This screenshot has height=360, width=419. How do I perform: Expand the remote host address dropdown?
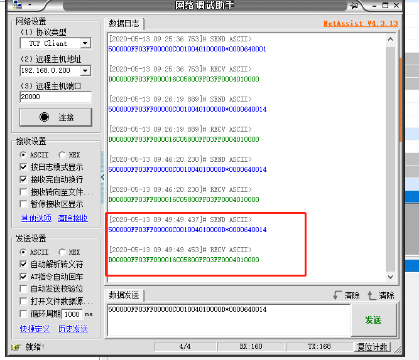click(84, 71)
